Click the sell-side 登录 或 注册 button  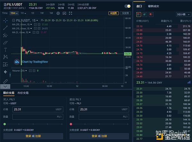coord(99,136)
